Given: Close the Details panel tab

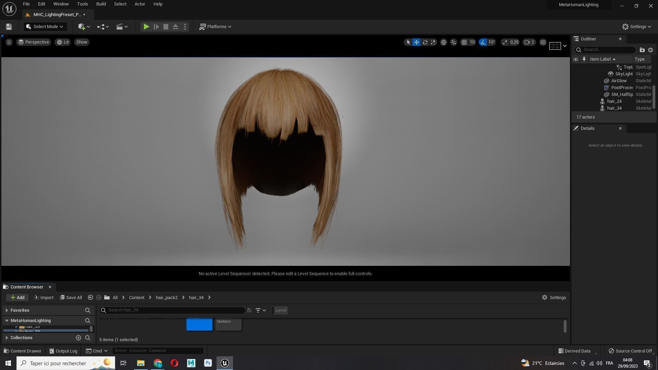Looking at the screenshot, I should (x=620, y=128).
